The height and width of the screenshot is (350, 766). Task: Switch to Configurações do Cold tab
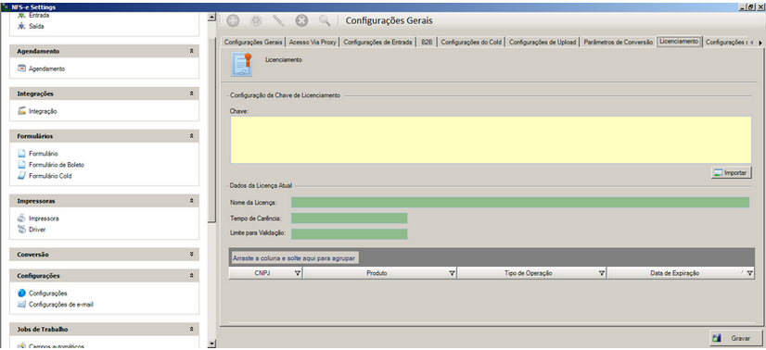[x=471, y=43]
